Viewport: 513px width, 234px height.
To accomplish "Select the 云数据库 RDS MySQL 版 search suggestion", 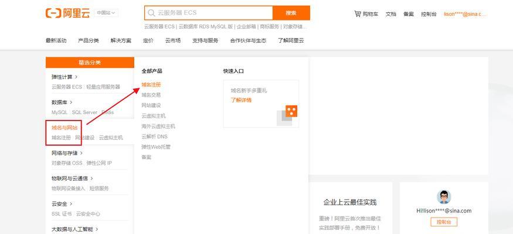I will (205, 26).
